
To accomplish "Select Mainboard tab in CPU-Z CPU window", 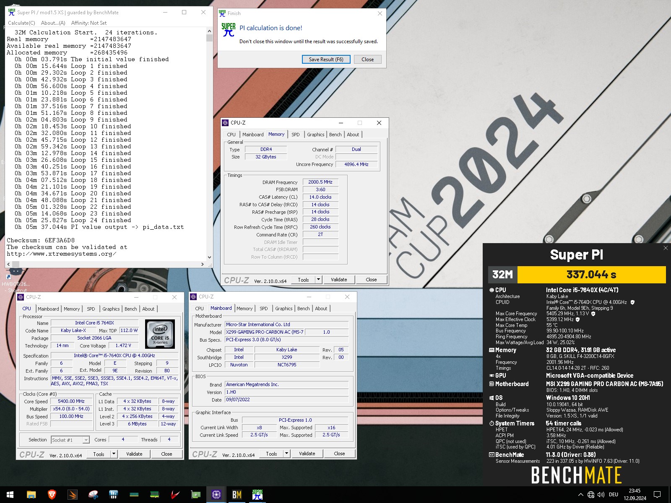I will tap(48, 309).
